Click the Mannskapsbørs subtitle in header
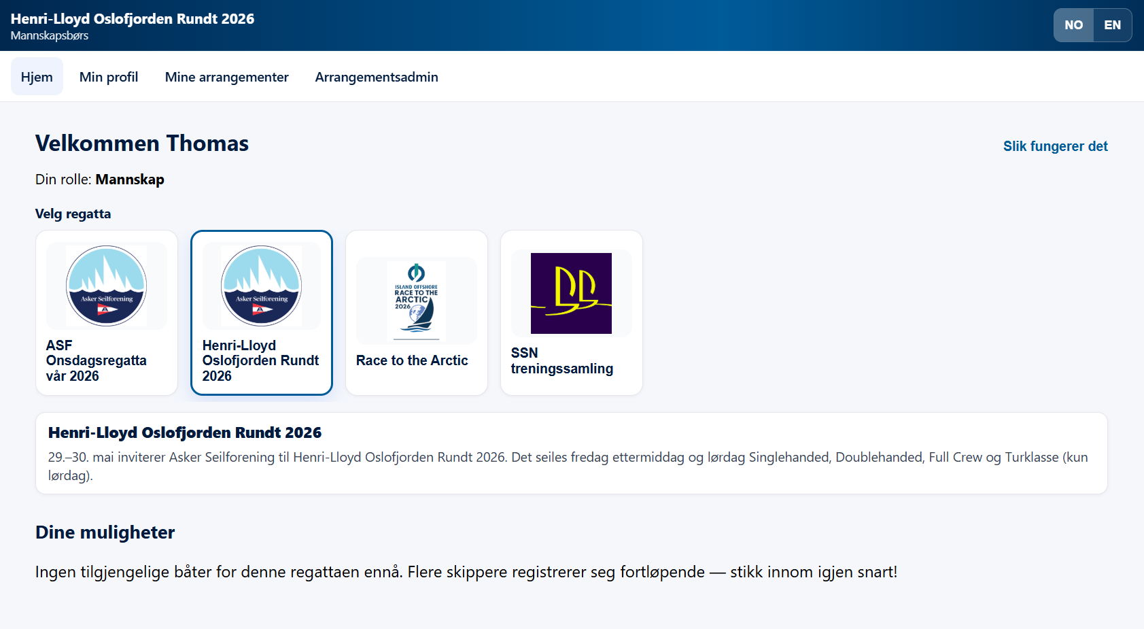Viewport: 1144px width, 629px height. [x=50, y=36]
